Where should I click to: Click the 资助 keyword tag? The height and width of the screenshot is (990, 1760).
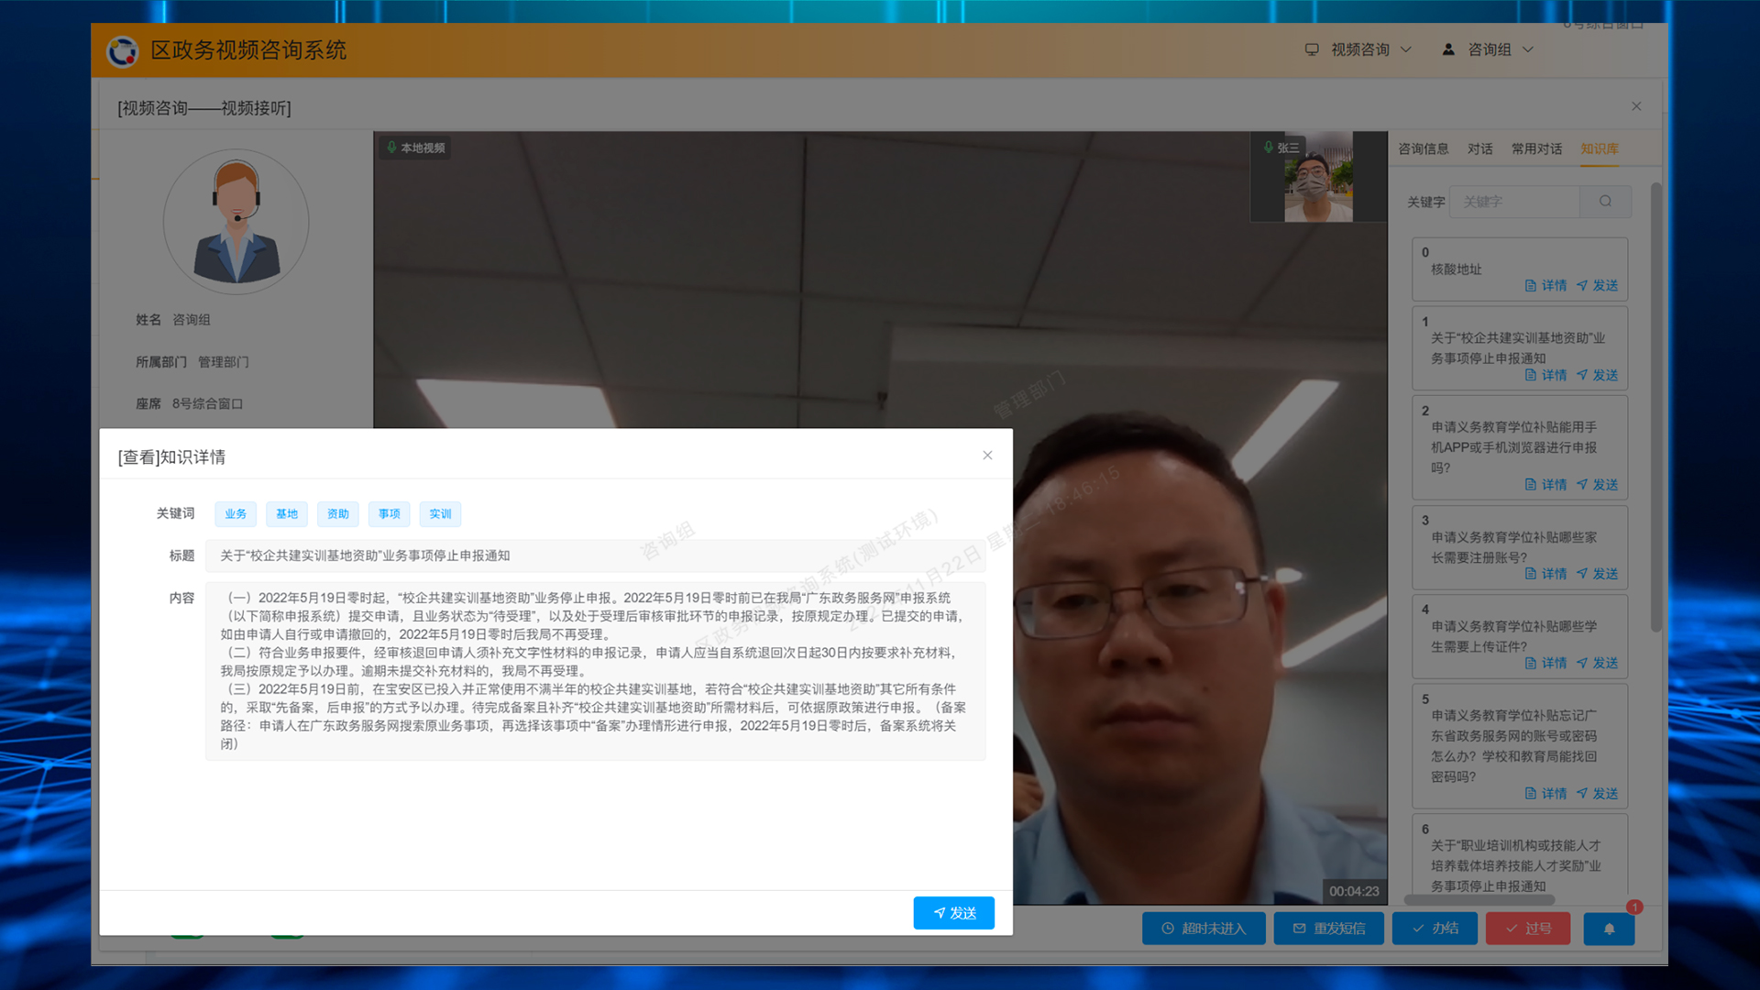point(338,514)
